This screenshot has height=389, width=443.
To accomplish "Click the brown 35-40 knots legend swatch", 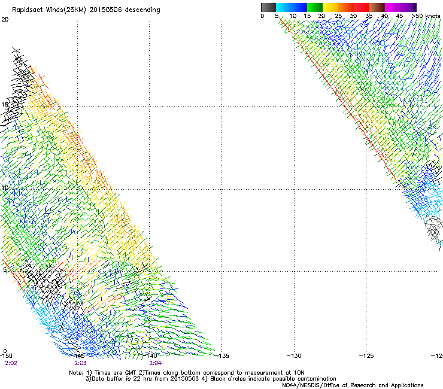I will point(377,7).
